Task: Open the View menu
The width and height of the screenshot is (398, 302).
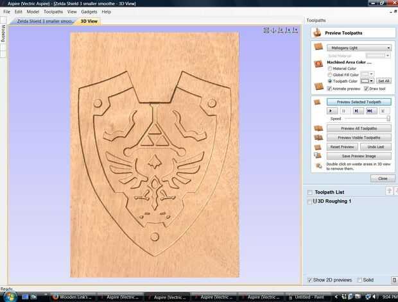Action: click(x=72, y=12)
